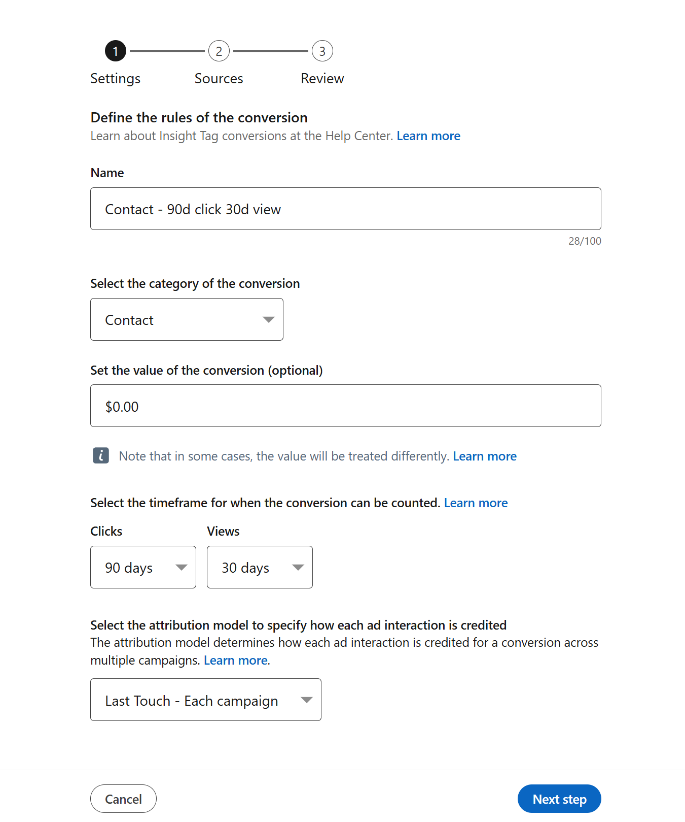Click the 28/100 character counter text
Image resolution: width=685 pixels, height=822 pixels.
585,241
